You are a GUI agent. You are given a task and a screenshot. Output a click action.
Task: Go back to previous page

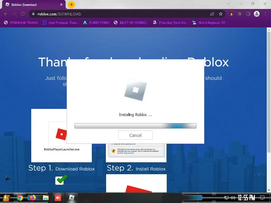click(x=6, y=14)
